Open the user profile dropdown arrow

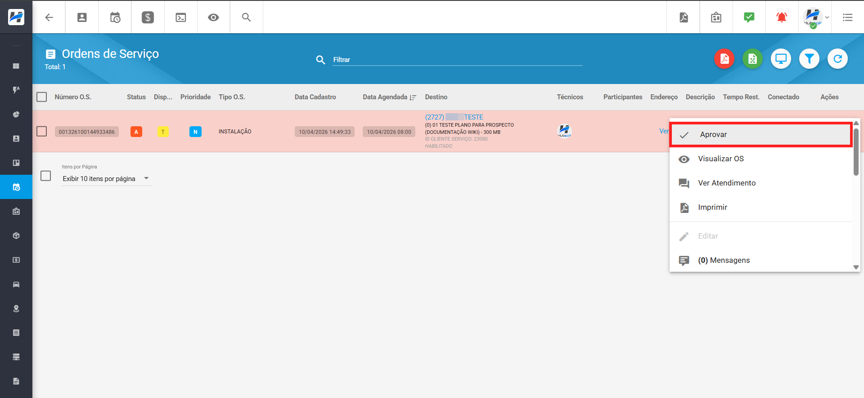pos(827,18)
